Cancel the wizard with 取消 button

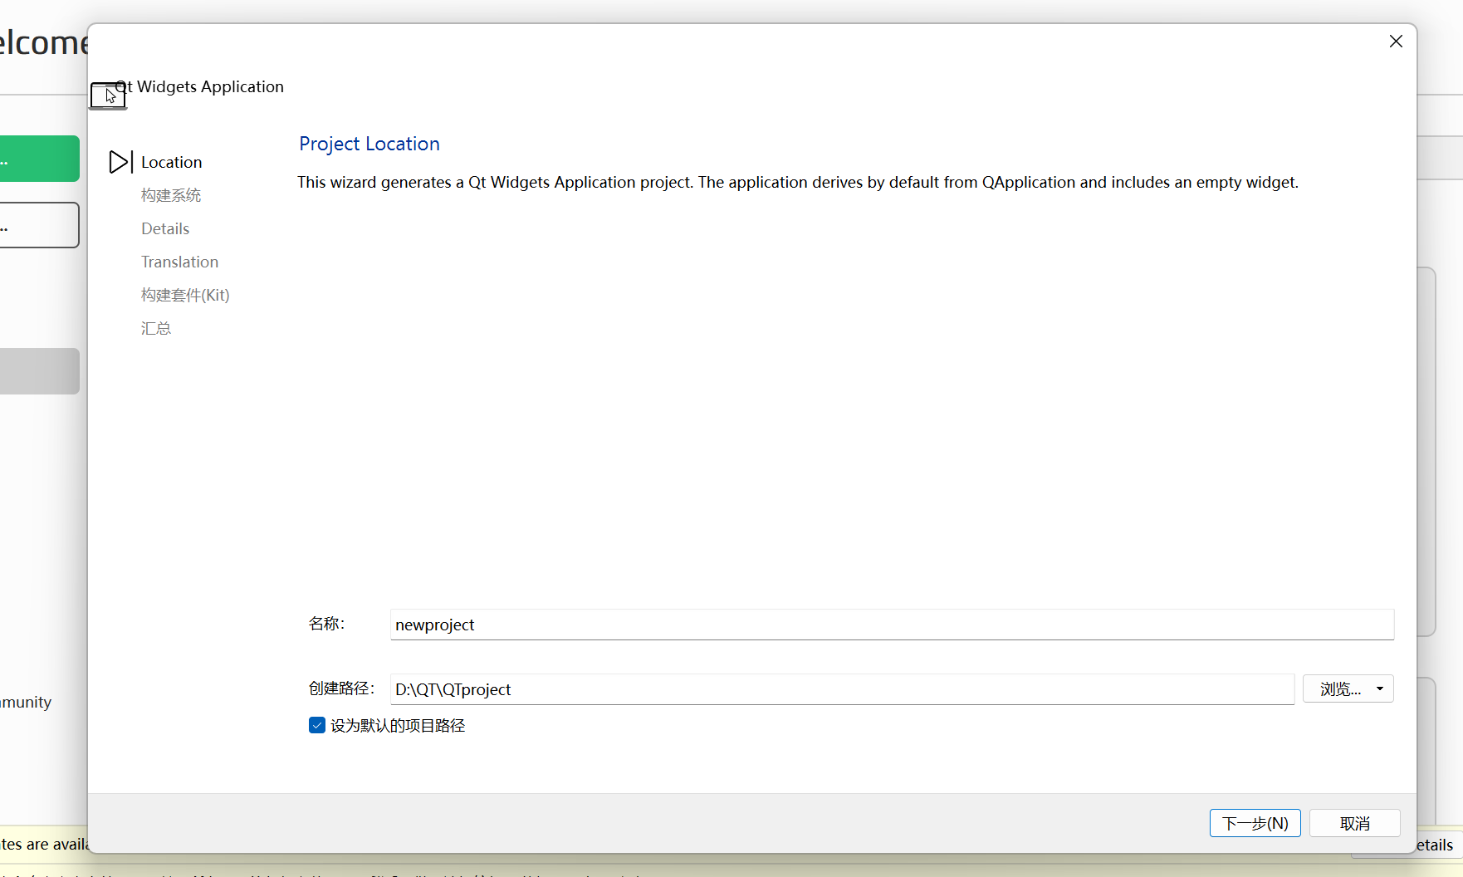pyautogui.click(x=1354, y=823)
